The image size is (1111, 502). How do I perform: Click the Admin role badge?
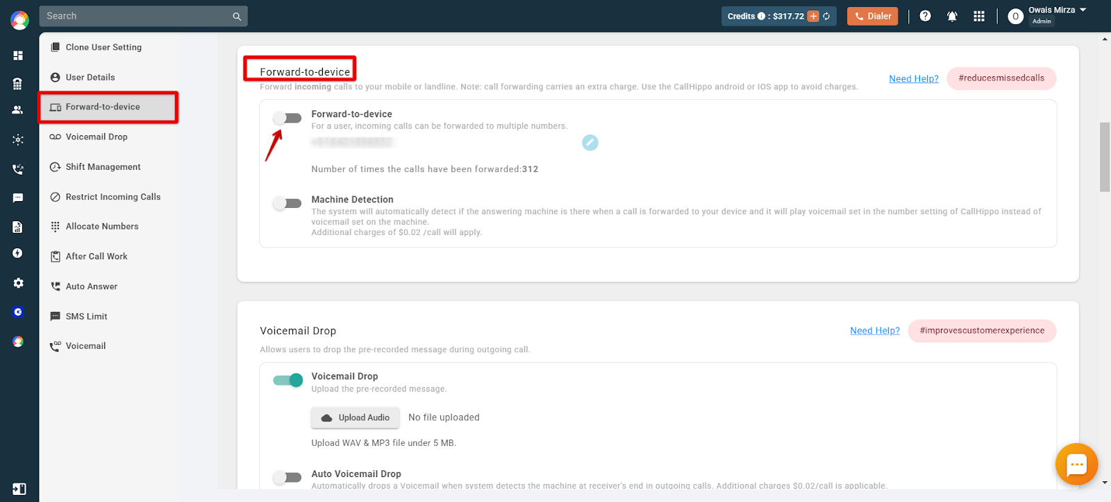pos(1042,21)
